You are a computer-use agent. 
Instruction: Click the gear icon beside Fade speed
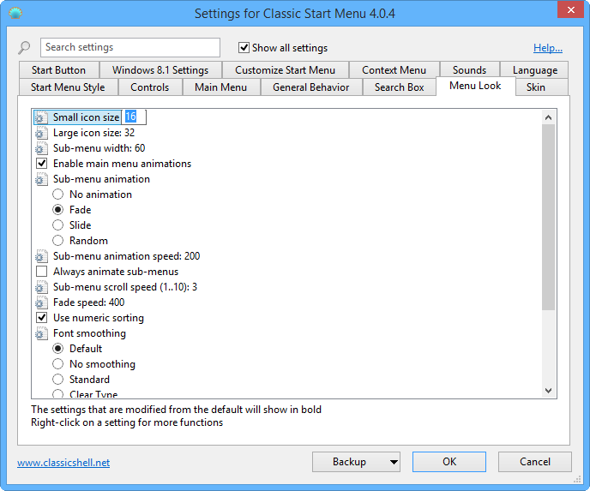click(x=41, y=302)
